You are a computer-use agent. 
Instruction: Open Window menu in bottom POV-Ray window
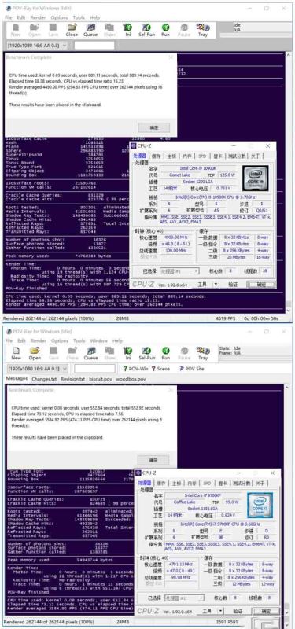pos(99,340)
